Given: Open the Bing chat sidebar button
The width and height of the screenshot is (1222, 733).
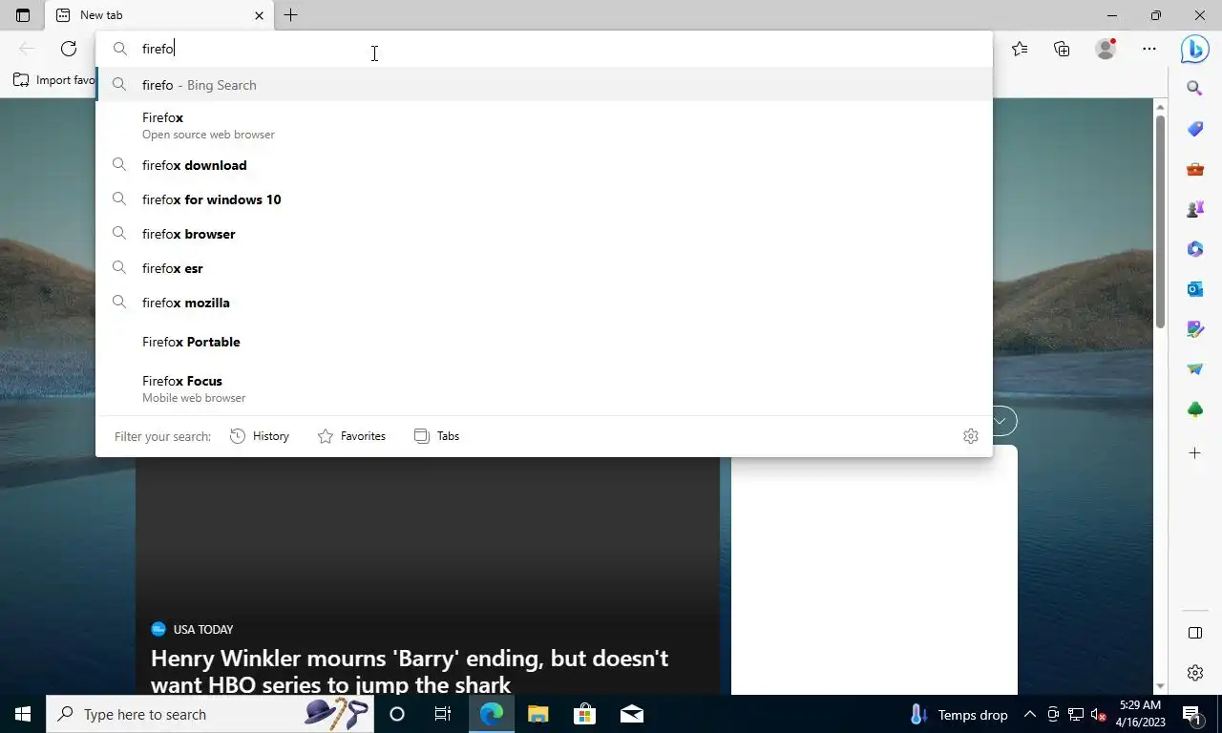Looking at the screenshot, I should click(1194, 49).
